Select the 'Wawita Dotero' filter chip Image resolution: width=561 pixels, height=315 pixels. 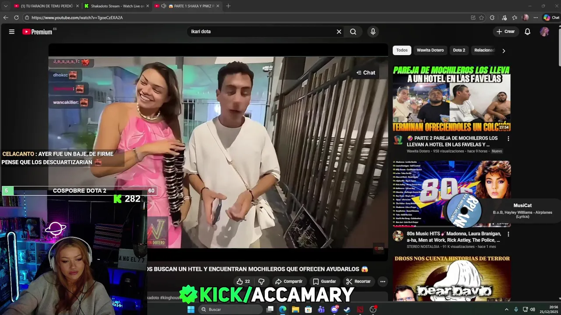(x=430, y=50)
